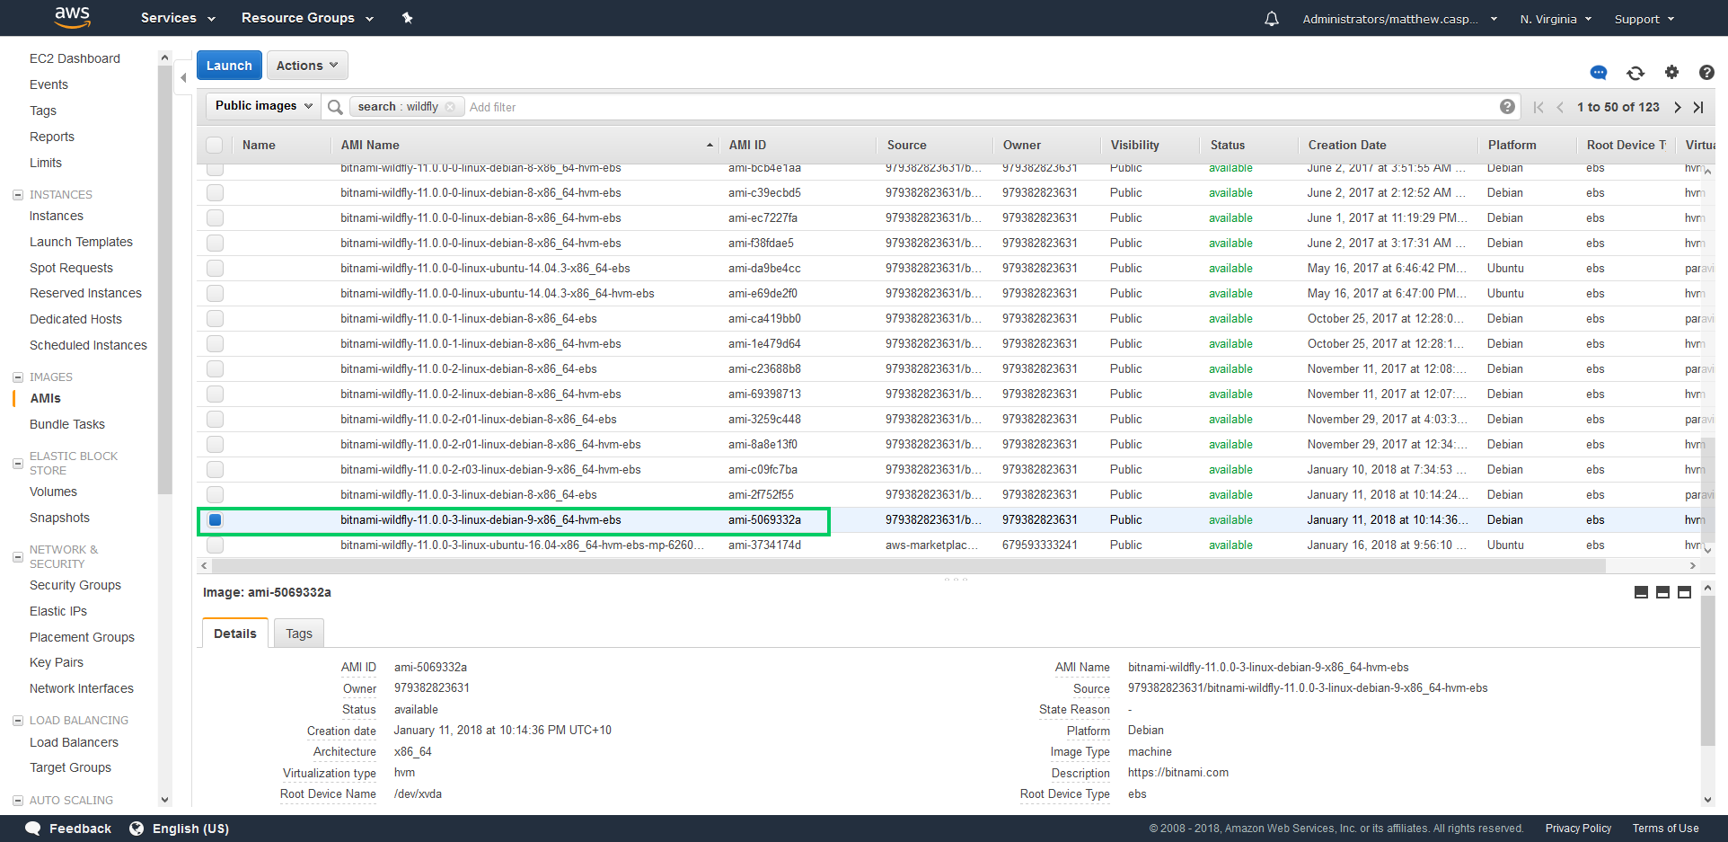Open the N. Virginia region selector
1728x842 pixels.
(x=1555, y=19)
